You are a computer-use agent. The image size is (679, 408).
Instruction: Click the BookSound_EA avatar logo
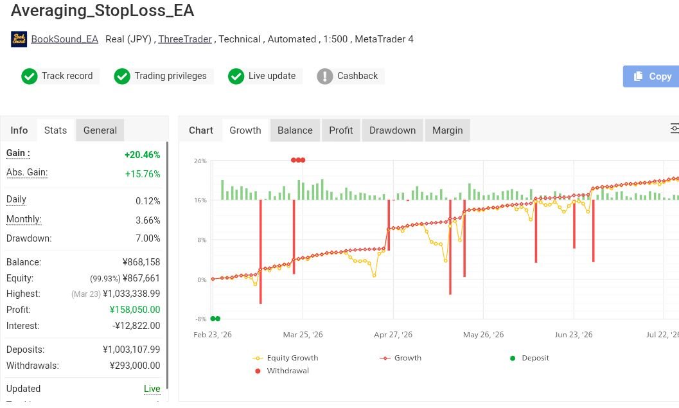pos(19,39)
